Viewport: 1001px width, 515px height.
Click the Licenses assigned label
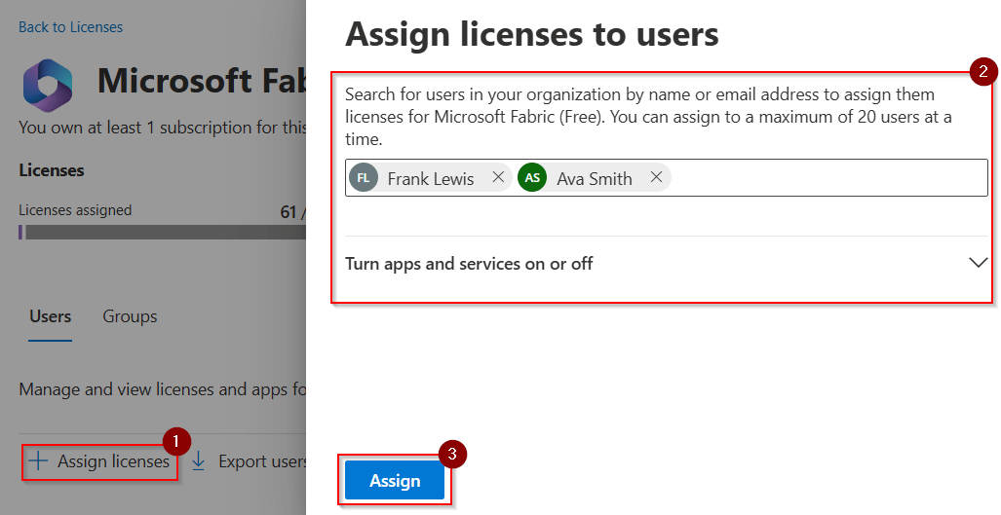pos(75,210)
